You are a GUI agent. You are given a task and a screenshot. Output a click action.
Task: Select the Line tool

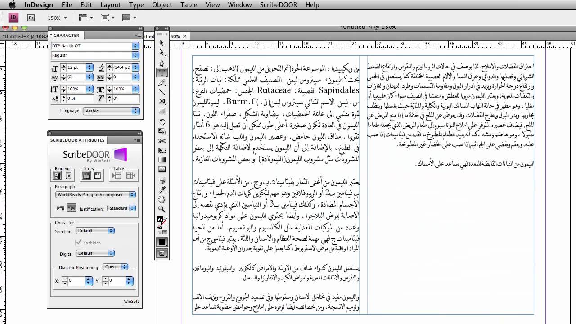162,92
